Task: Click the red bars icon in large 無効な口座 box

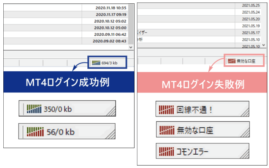Action: point(167,130)
